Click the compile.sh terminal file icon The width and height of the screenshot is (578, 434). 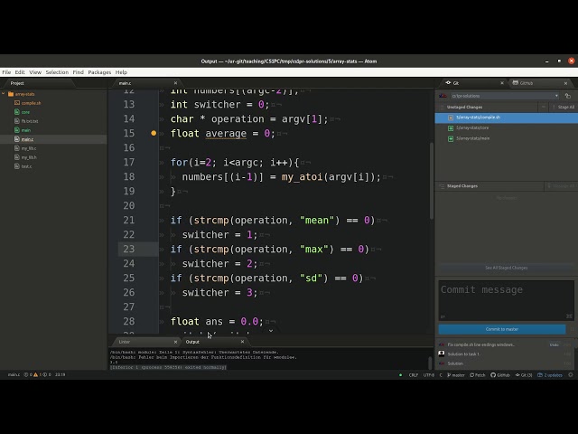coord(17,102)
